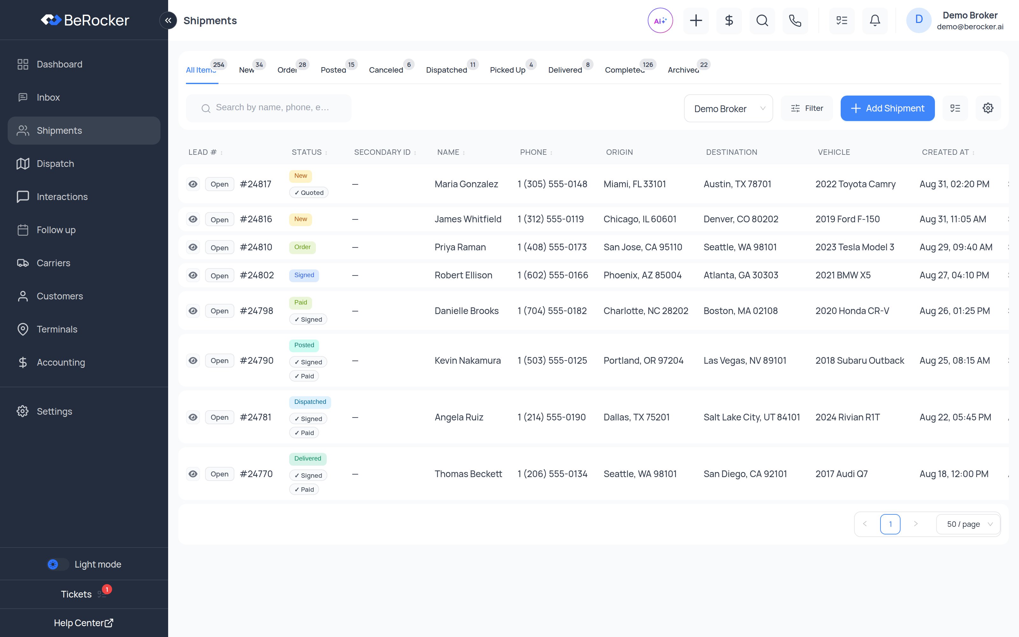Toggle eye icon for lead #24802
The height and width of the screenshot is (637, 1019).
[193, 275]
